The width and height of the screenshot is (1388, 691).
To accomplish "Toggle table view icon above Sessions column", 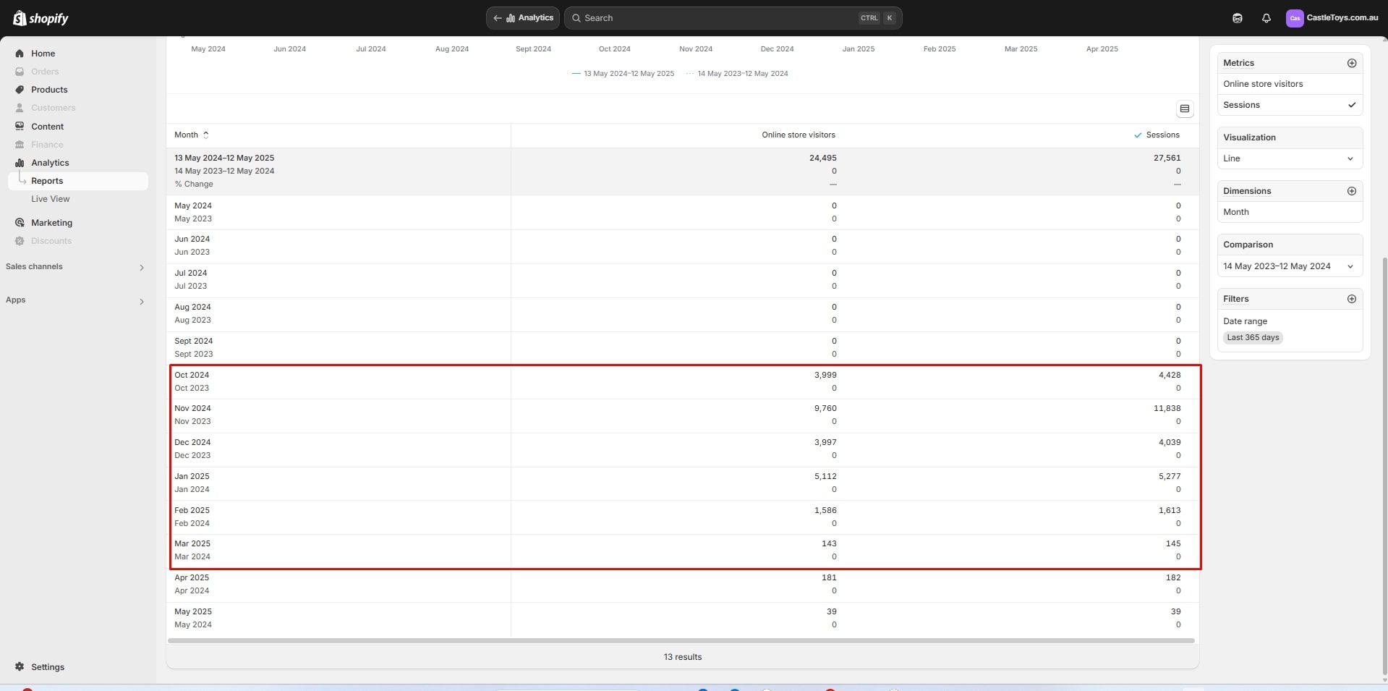I will [x=1184, y=109].
